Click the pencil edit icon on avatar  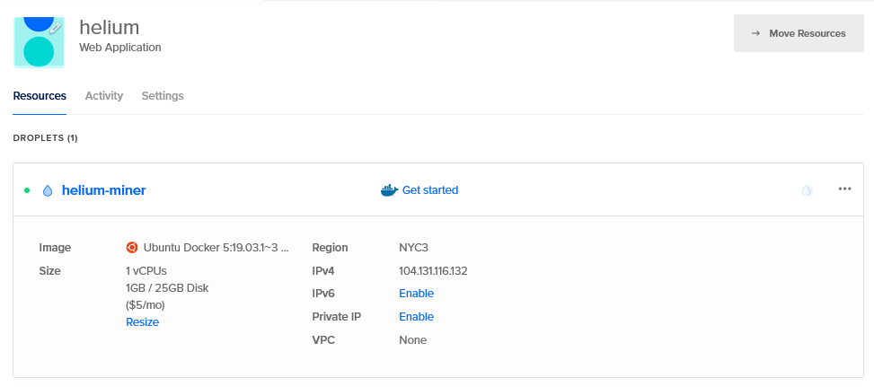pyautogui.click(x=56, y=29)
